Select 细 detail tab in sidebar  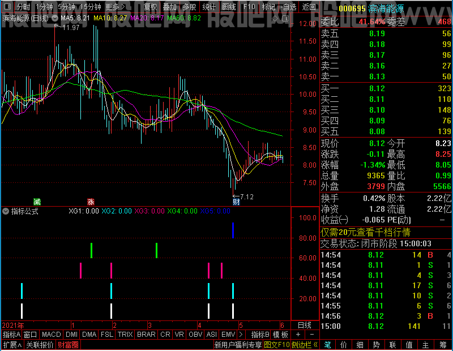click(360, 345)
